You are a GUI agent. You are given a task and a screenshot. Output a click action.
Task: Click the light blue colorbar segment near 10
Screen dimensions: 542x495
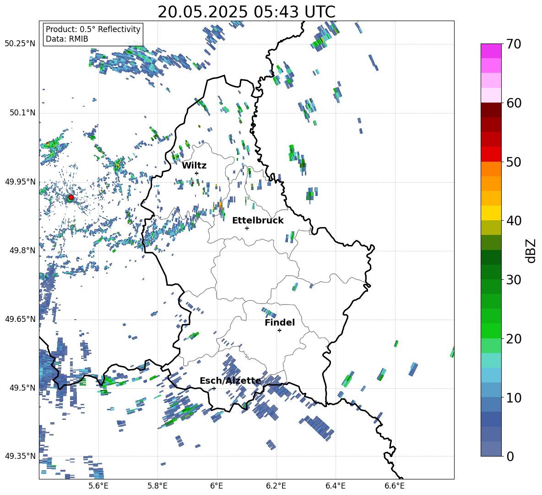[491, 390]
